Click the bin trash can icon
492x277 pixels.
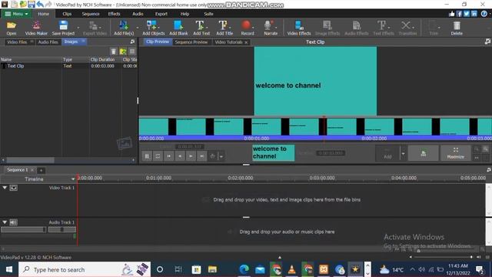point(114,52)
